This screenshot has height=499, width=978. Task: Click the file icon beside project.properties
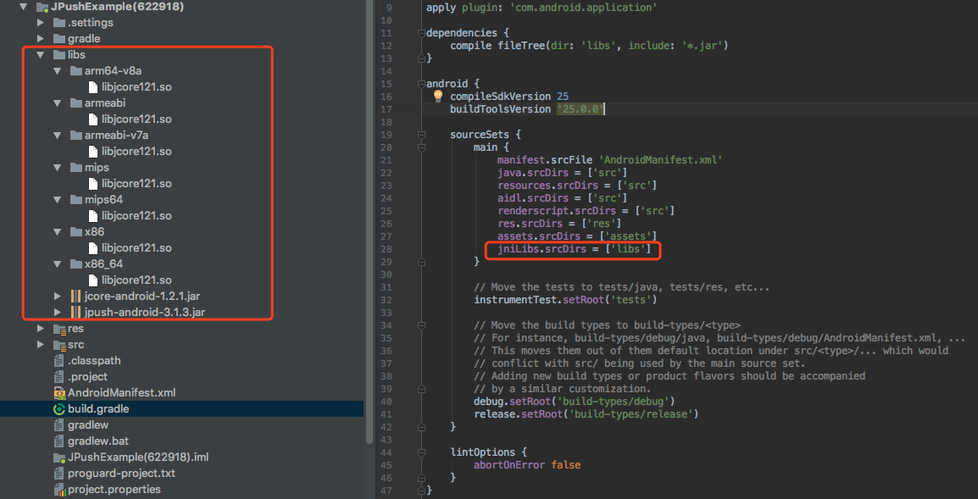pos(58,489)
